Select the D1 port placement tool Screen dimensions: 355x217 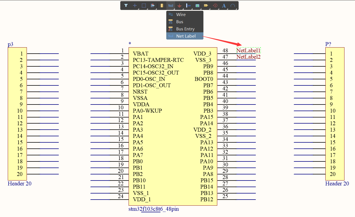tap(206, 6)
